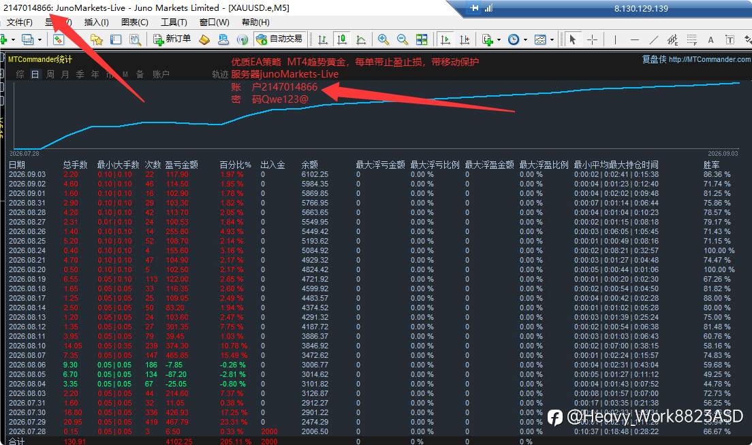
Task: Toggle chart shift from right border
Action: 465,39
